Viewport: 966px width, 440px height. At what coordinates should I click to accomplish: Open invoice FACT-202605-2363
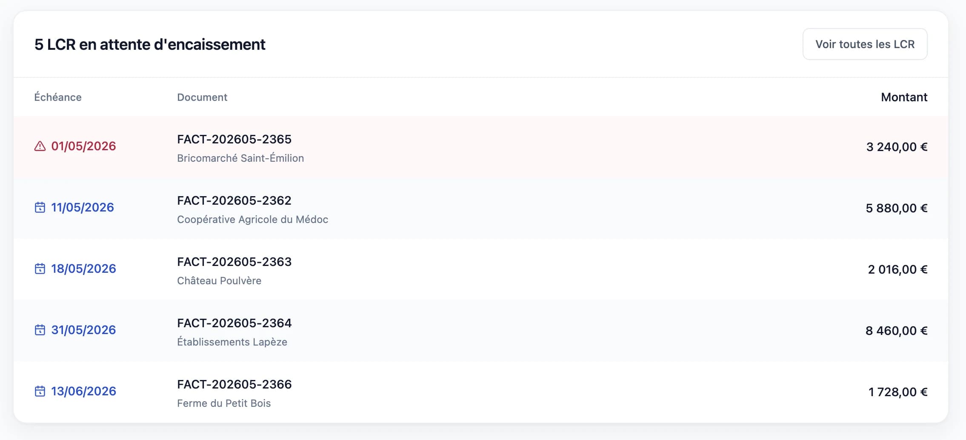coord(234,262)
